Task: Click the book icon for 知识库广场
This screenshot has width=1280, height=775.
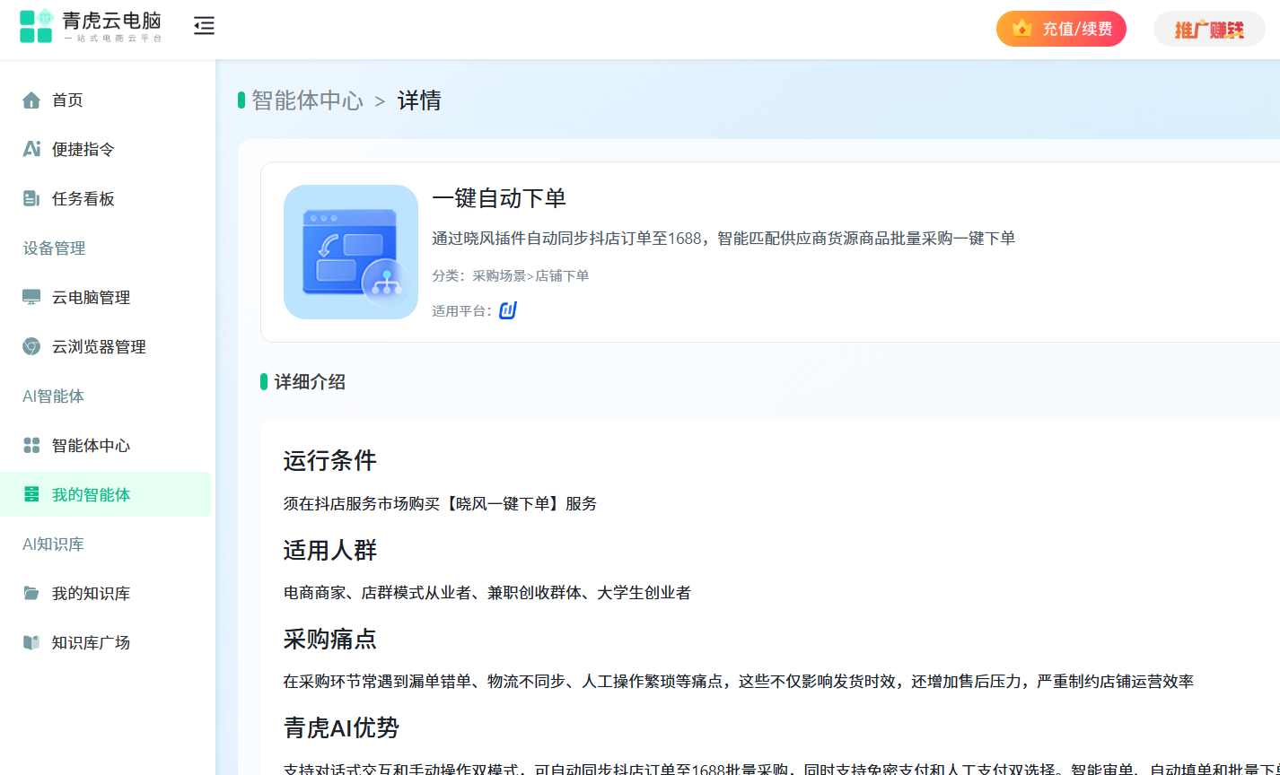Action: click(31, 642)
